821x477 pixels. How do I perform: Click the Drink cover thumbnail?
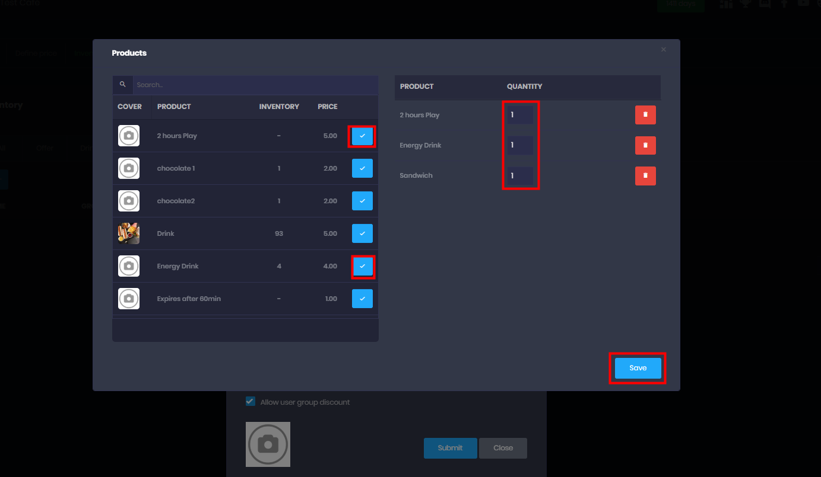coord(129,233)
